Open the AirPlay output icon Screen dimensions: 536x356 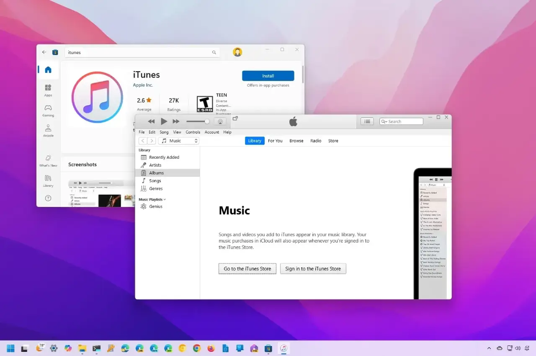pos(220,121)
